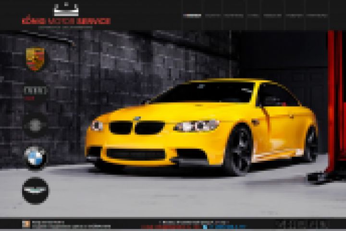
Task: Select the BMW roundel in the sidebar
Action: click(x=35, y=157)
